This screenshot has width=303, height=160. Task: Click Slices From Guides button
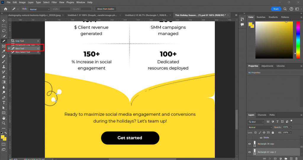106,9
